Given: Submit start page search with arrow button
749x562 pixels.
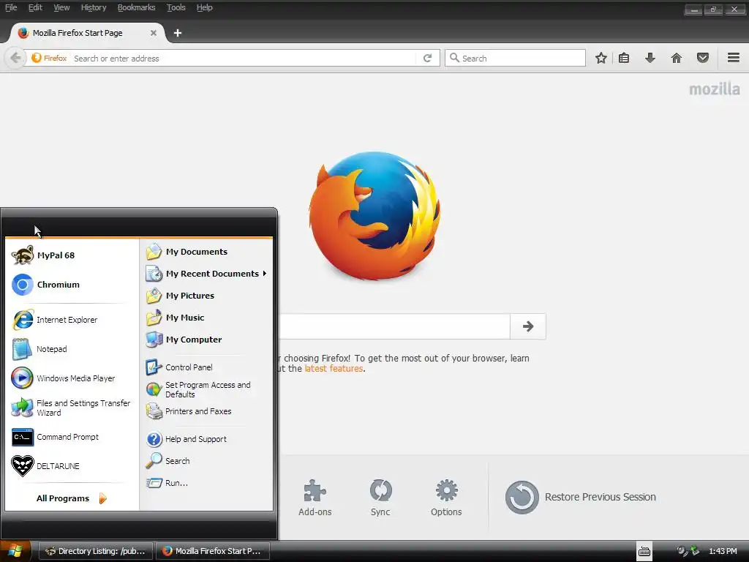Looking at the screenshot, I should [528, 326].
